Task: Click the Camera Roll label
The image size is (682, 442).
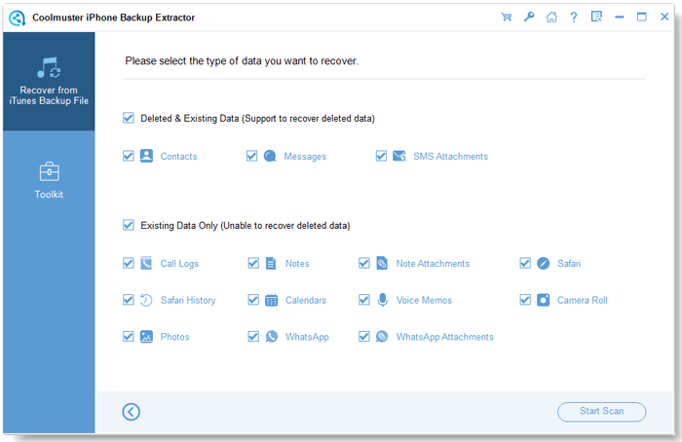Action: pyautogui.click(x=583, y=300)
